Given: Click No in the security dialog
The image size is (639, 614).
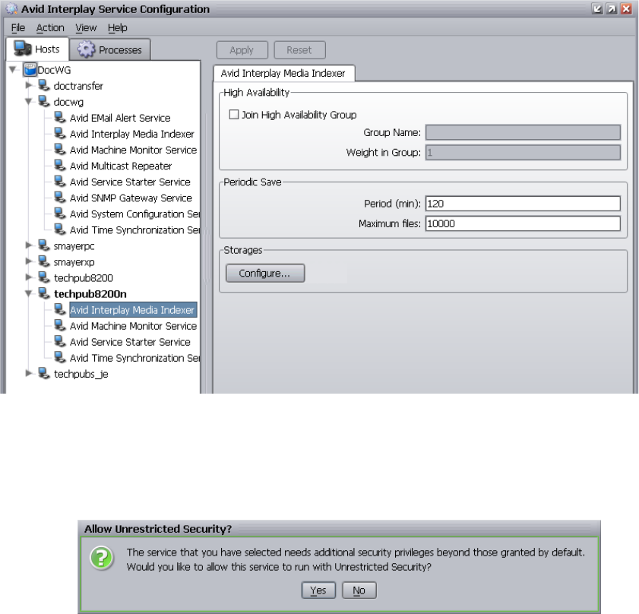Looking at the screenshot, I should [359, 590].
